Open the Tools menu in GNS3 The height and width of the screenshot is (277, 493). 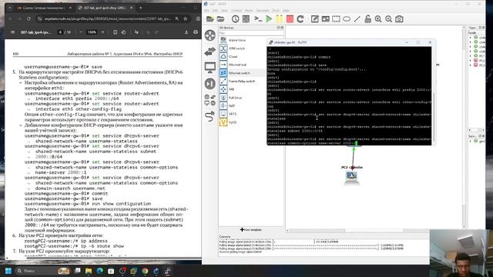click(x=276, y=10)
